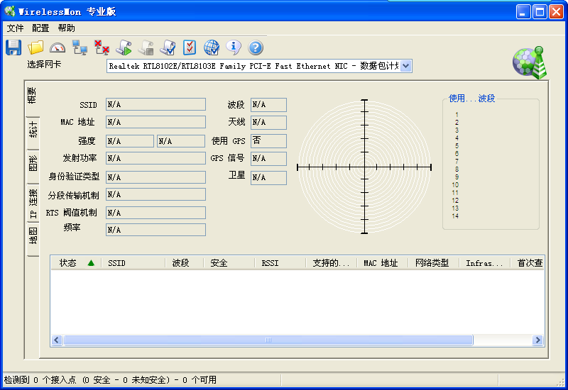
Task: Open the 帮助 menu
Action: click(66, 28)
